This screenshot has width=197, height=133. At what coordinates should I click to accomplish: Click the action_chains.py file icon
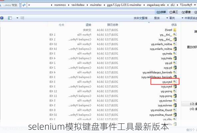click(175, 44)
